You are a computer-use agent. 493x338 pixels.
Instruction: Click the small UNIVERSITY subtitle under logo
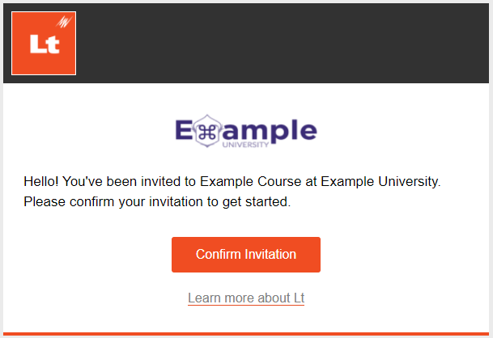tap(245, 145)
